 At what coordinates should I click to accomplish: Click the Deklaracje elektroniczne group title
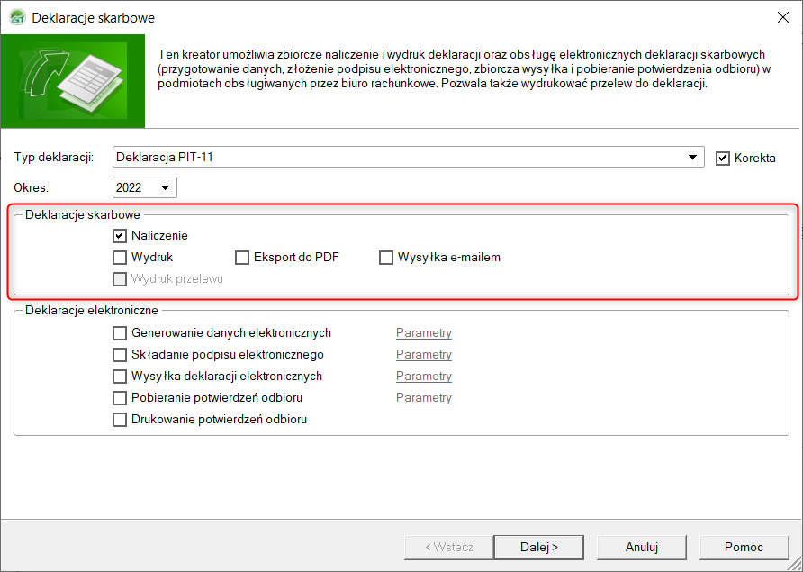tap(92, 310)
